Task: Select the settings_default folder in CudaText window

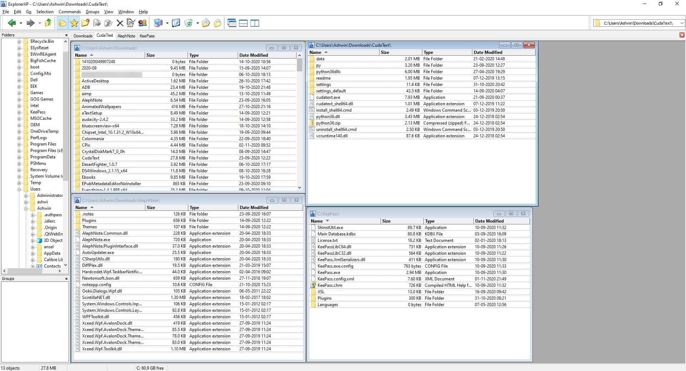Action: click(331, 91)
